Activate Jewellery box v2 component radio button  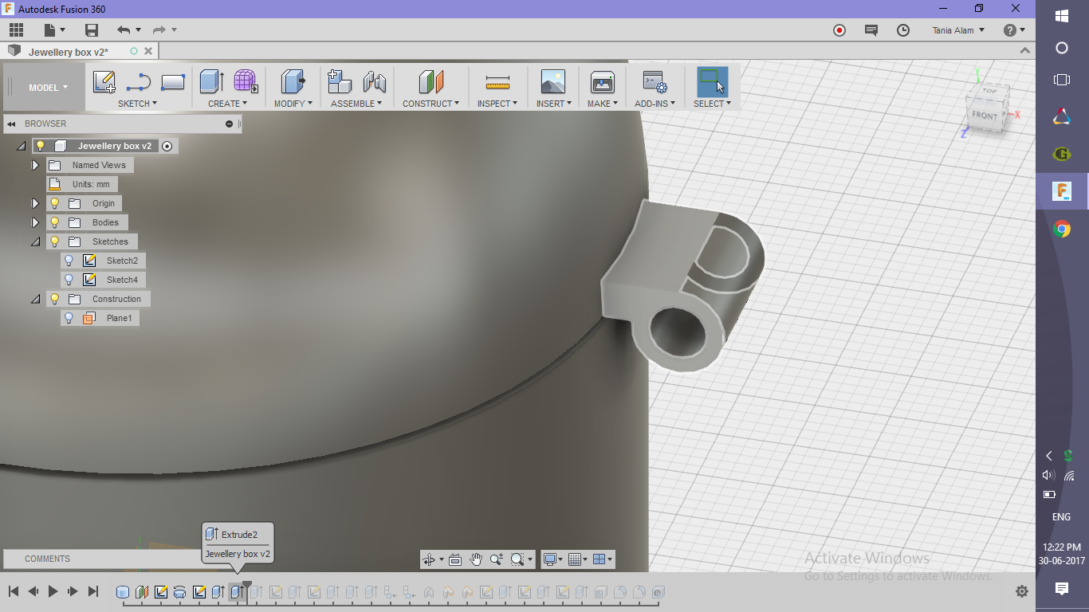(167, 146)
